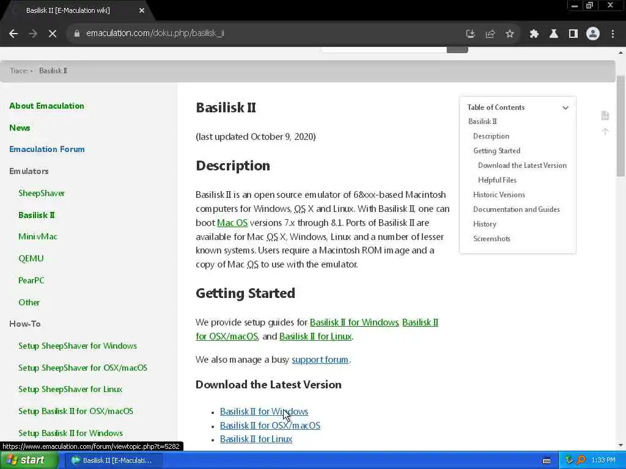Screen dimensions: 626x469
Task: Open Setup SheepShaver for Windows guide
Action: [78, 346]
